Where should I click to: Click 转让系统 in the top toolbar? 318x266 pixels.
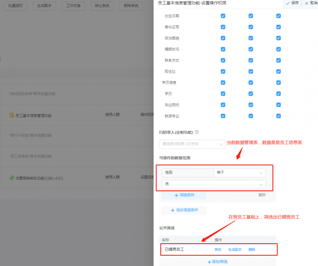point(102,6)
